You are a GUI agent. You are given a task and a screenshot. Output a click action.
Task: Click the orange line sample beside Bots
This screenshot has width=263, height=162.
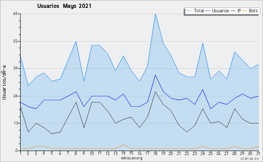tap(245, 11)
